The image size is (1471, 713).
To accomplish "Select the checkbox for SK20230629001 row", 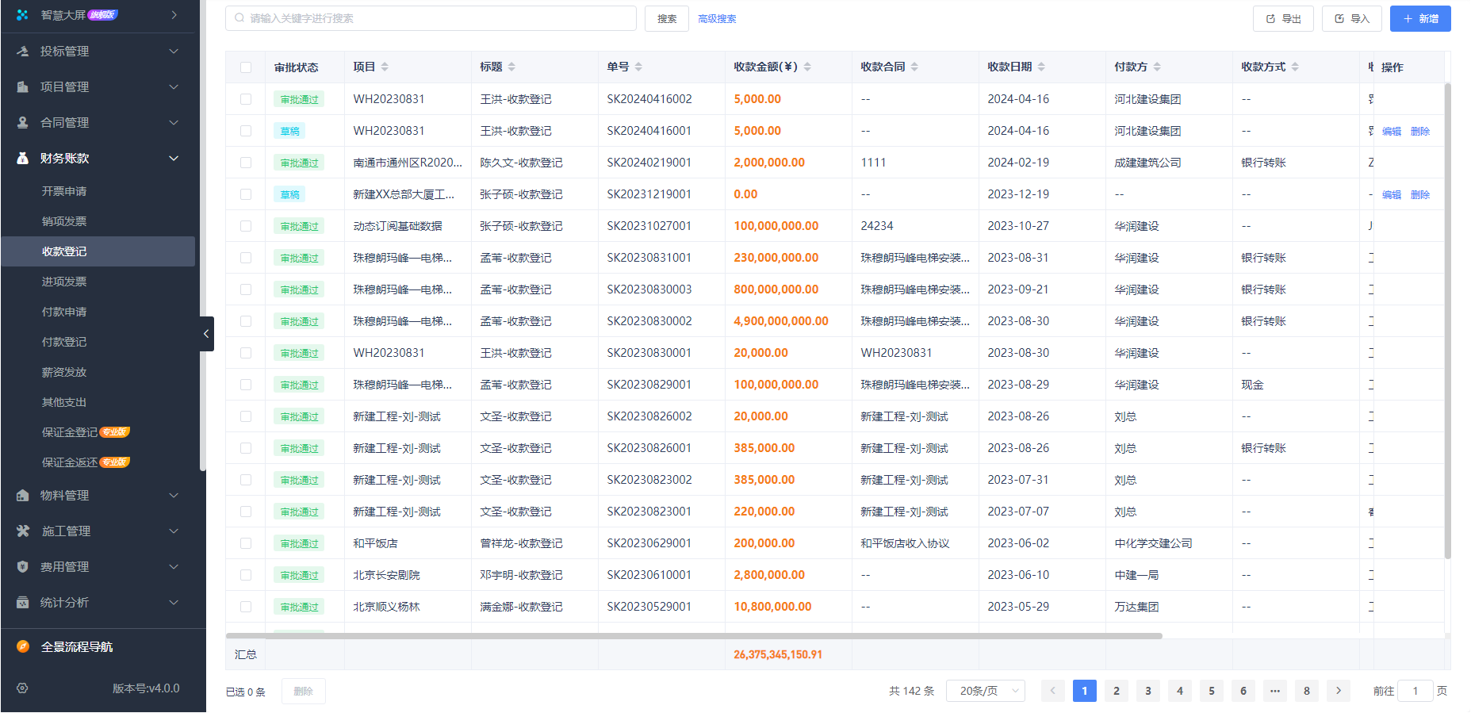I will click(246, 543).
